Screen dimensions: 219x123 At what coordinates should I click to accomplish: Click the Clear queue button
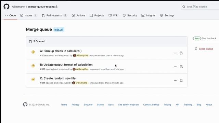point(204,49)
